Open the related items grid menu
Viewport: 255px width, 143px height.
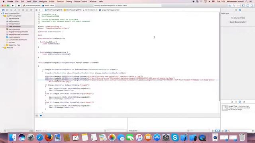coord(37,10)
